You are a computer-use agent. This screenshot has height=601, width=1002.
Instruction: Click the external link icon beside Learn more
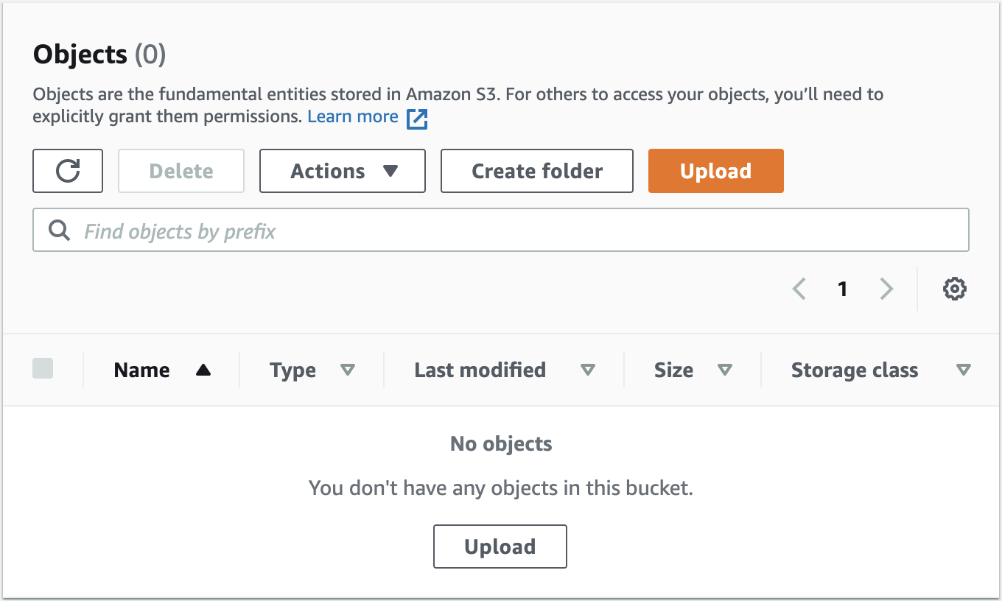click(x=417, y=118)
